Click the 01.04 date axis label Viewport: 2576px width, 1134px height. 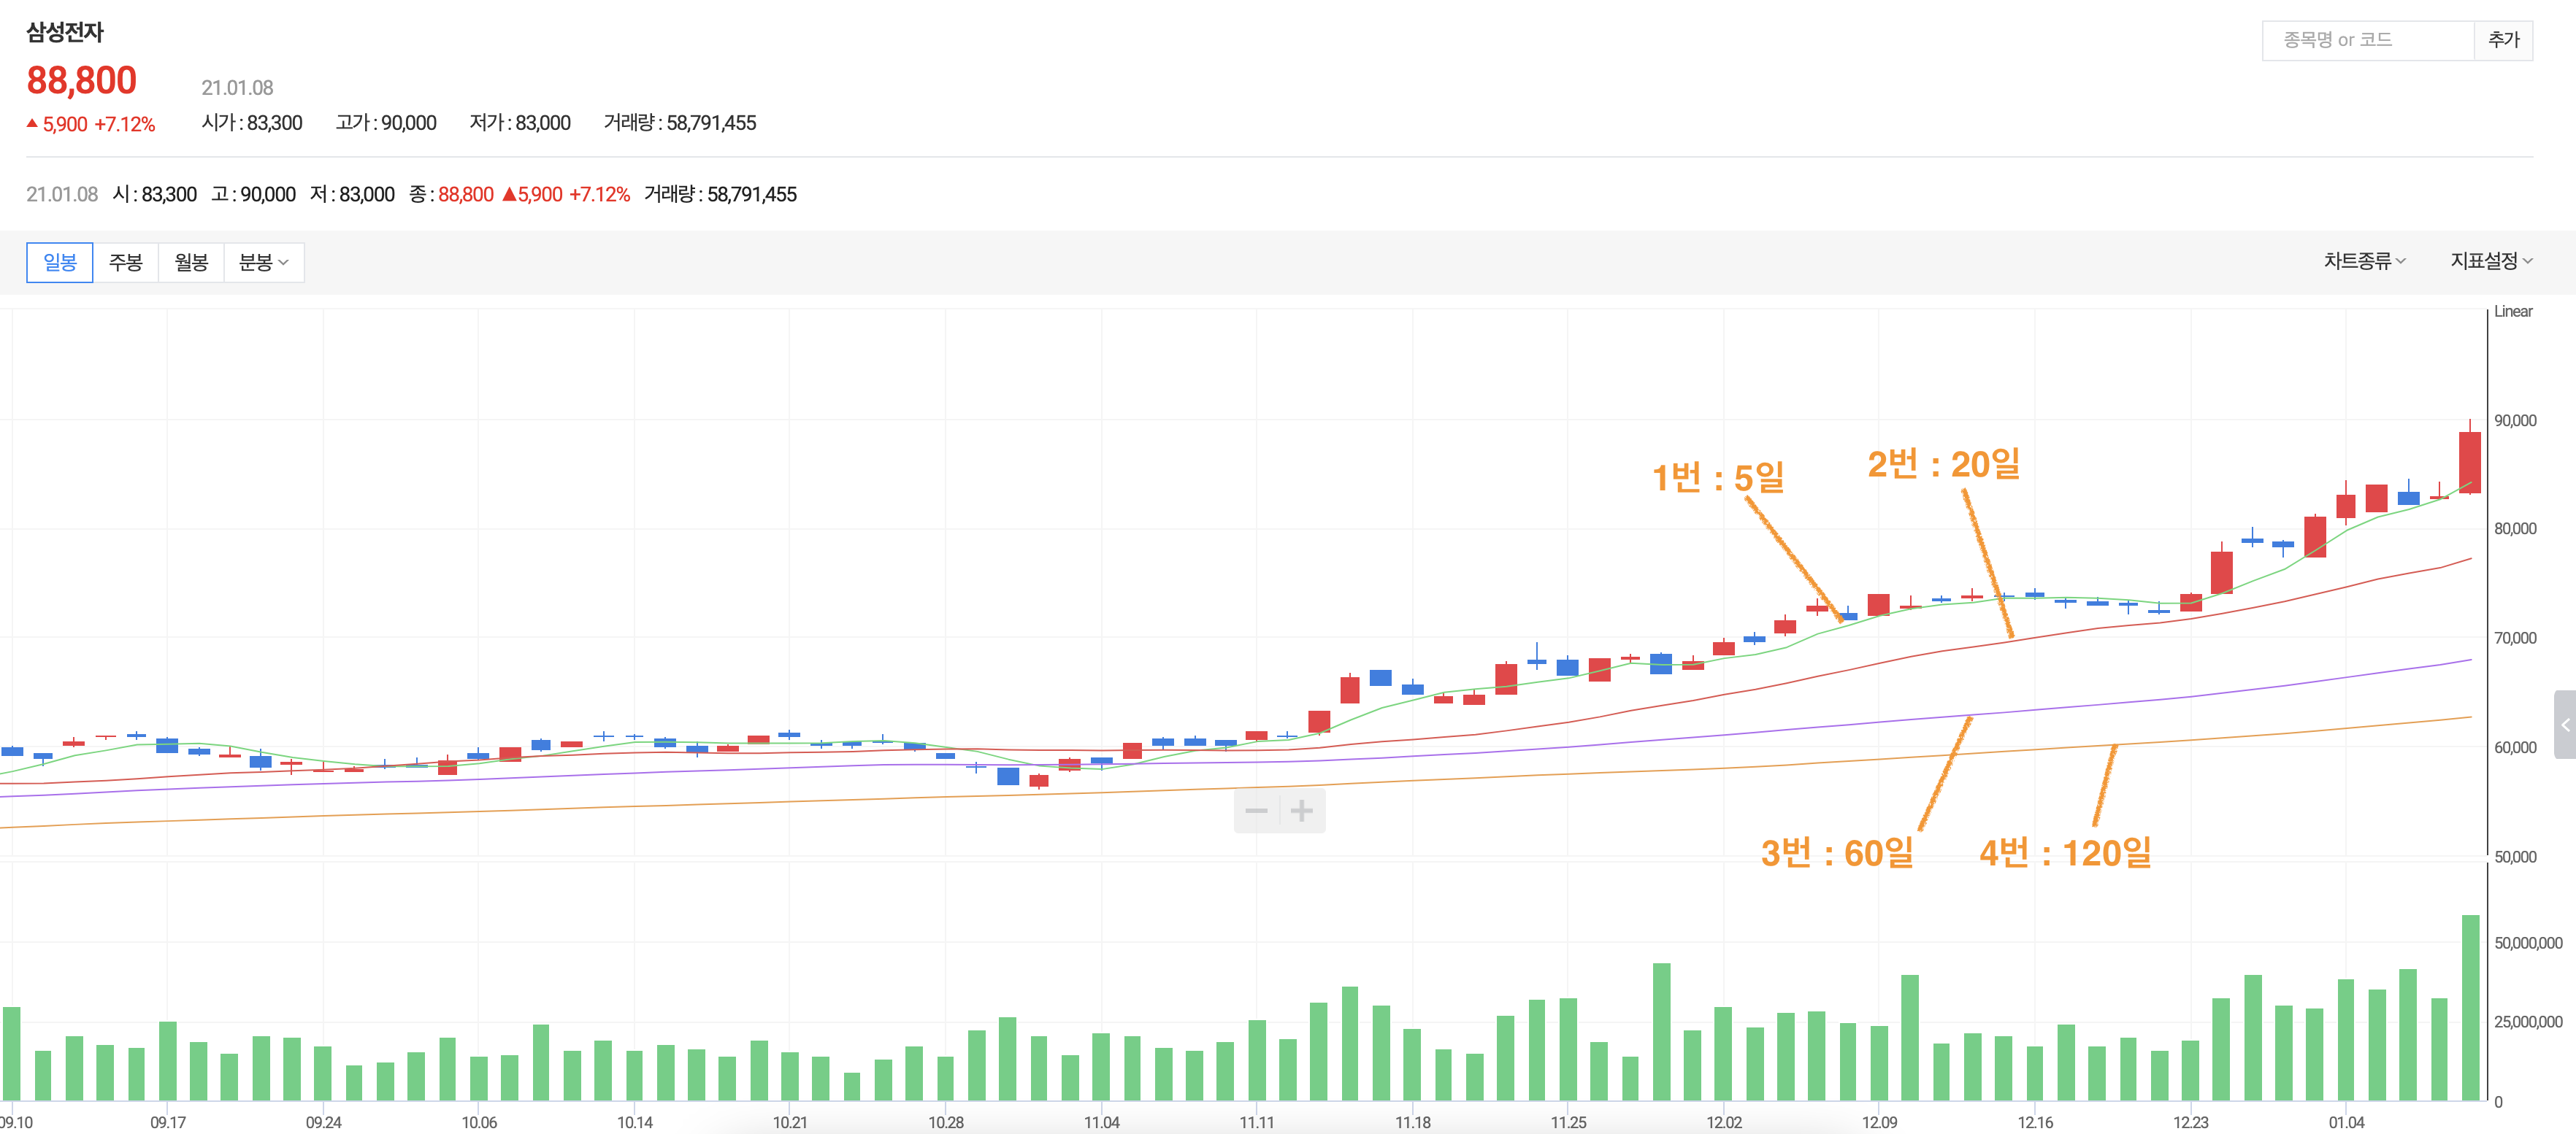(x=2346, y=1122)
